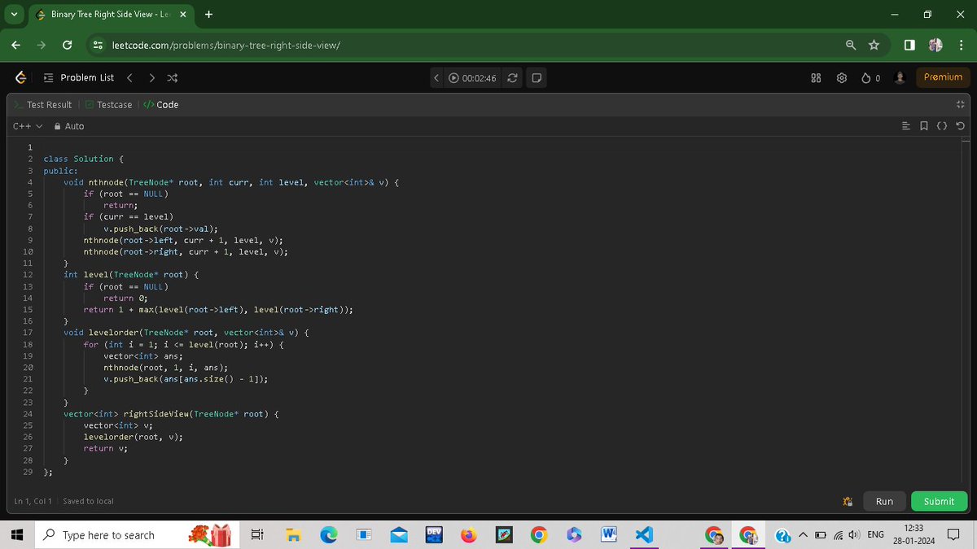The height and width of the screenshot is (549, 977).
Task: Open Task View on the taskbar
Action: coord(256,534)
